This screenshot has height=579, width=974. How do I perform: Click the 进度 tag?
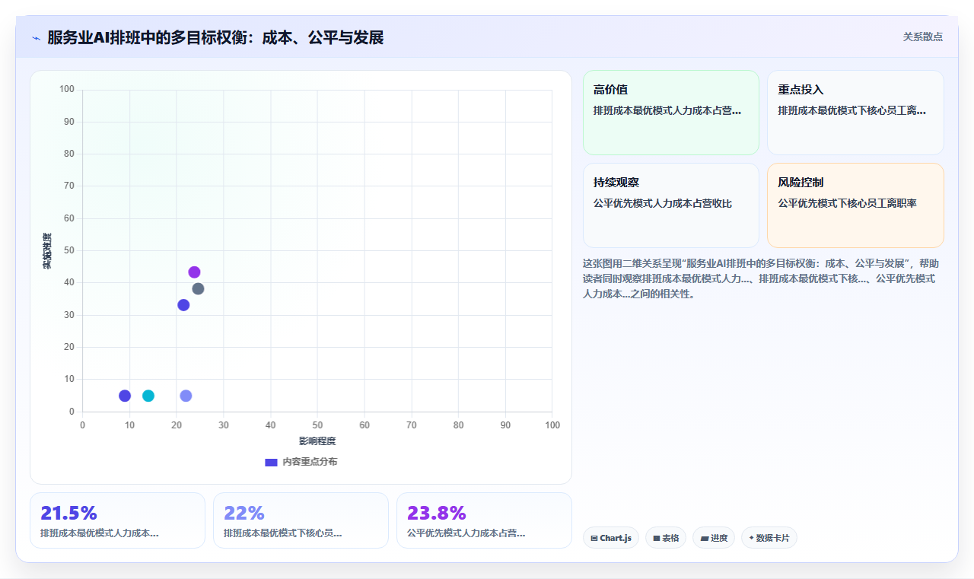pyautogui.click(x=714, y=538)
